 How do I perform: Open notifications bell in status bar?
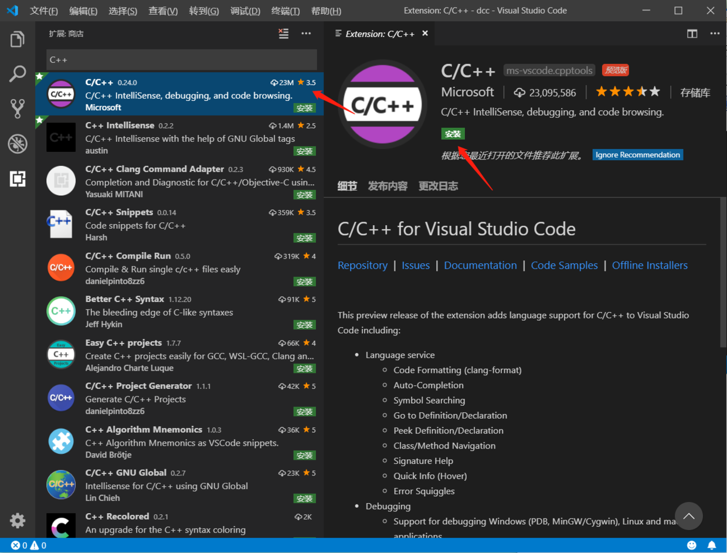tap(712, 545)
